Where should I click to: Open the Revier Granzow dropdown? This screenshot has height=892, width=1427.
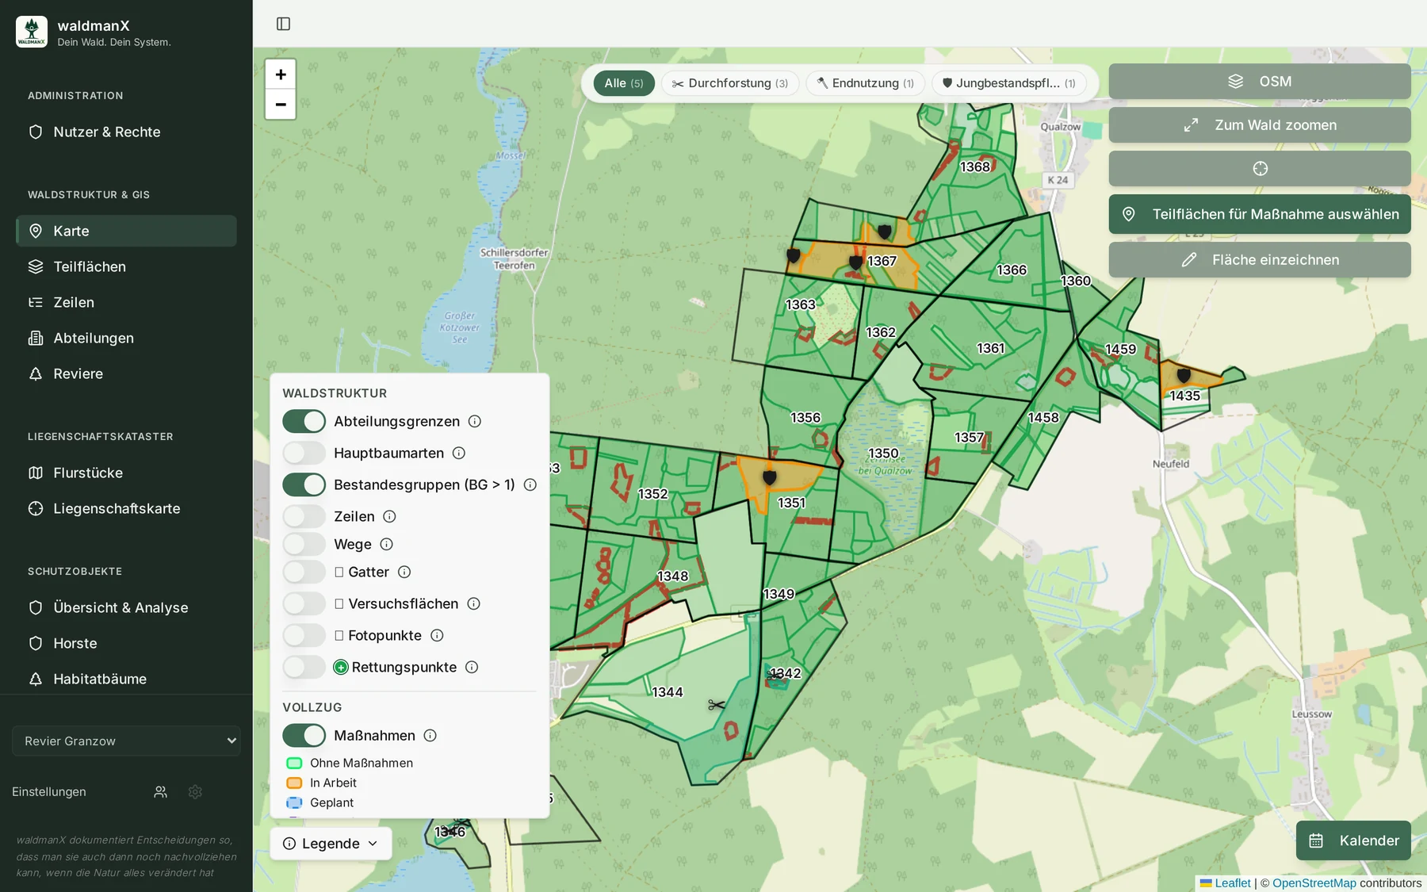coord(127,741)
